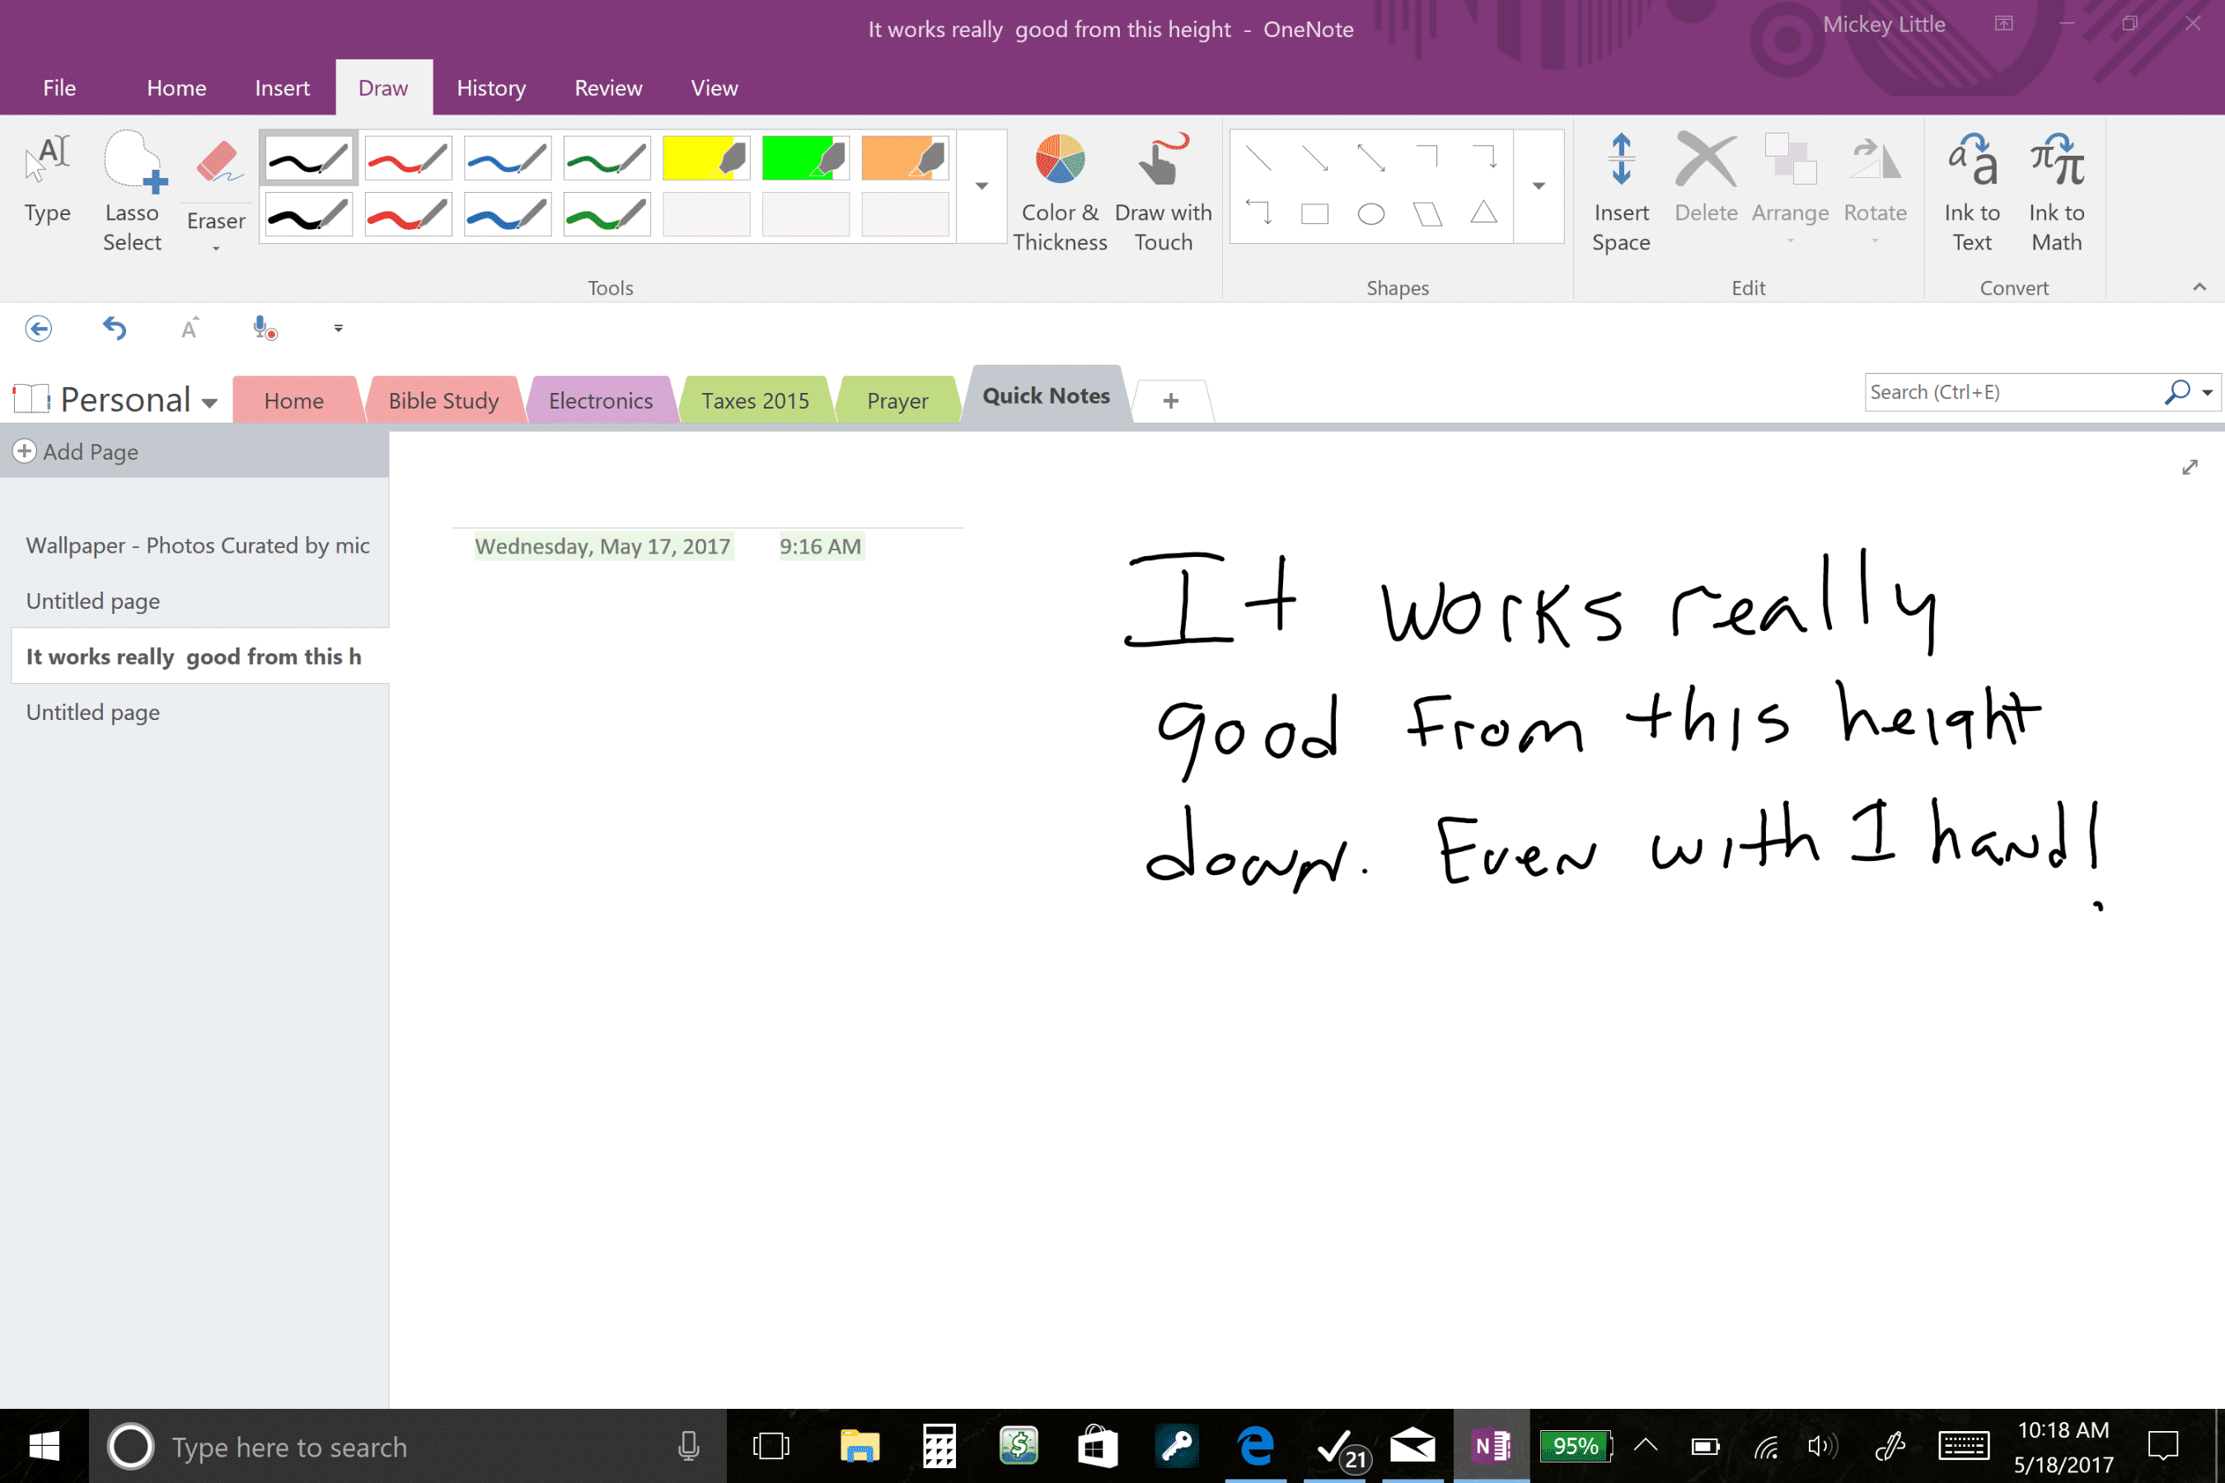The image size is (2225, 1483).
Task: Select the green highlighter
Action: (x=805, y=158)
